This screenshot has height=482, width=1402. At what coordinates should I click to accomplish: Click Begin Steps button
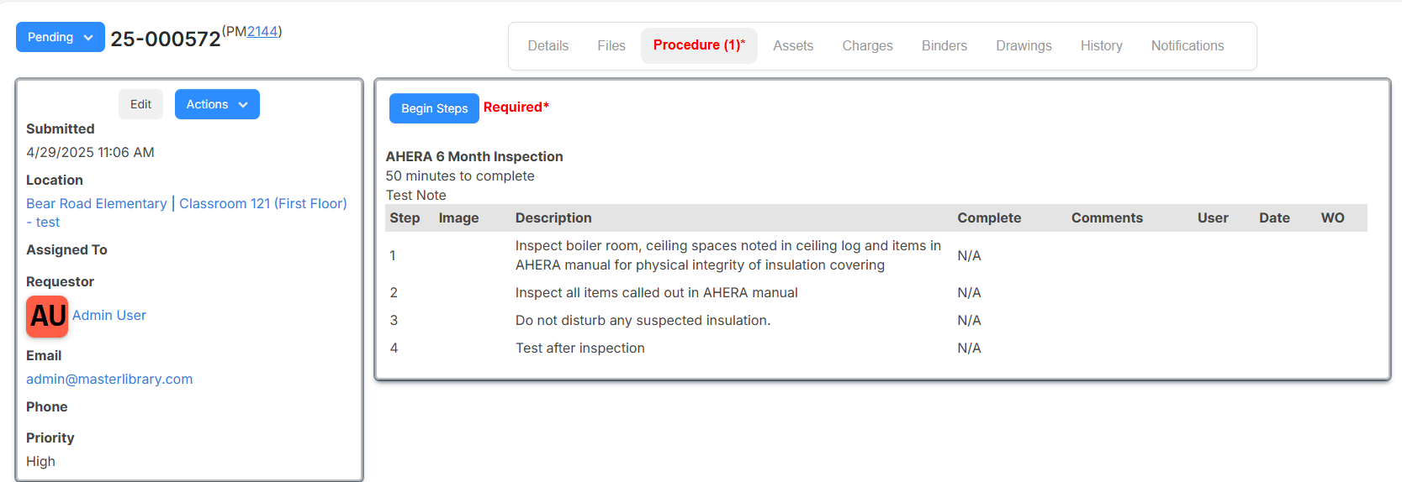point(434,108)
